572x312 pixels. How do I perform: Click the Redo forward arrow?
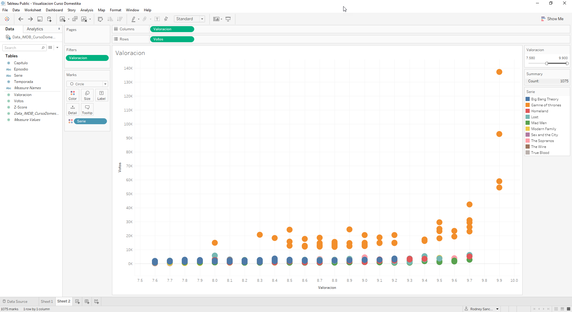pos(30,19)
